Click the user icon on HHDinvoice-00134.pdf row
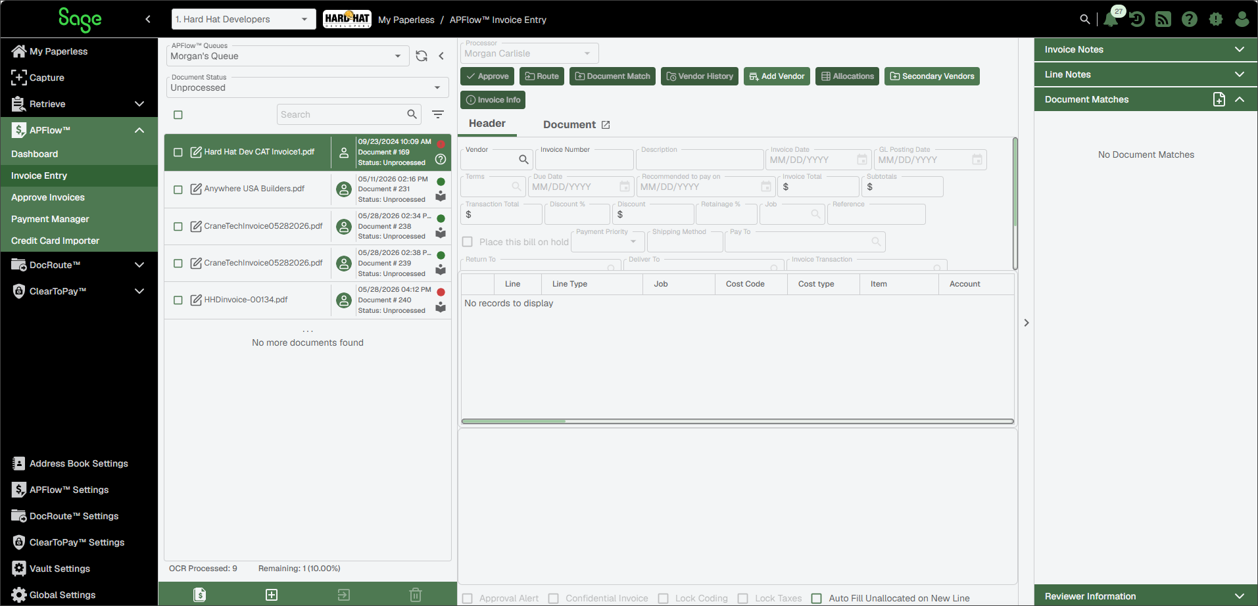This screenshot has width=1258, height=606. 344,300
